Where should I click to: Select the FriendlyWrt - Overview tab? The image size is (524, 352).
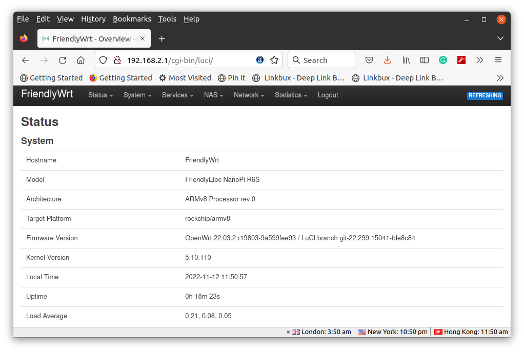(94, 39)
